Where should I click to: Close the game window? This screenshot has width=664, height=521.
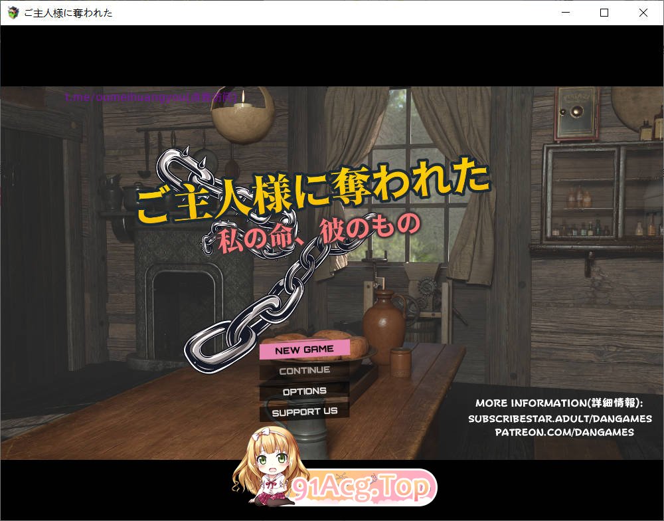coord(643,13)
